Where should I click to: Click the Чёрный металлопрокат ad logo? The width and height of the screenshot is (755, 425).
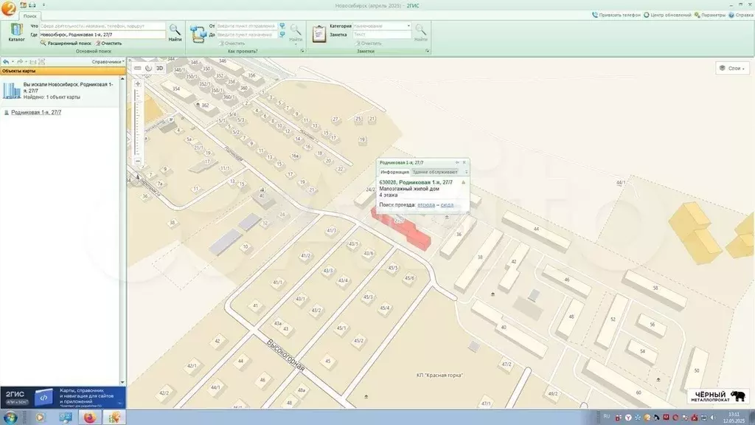718,396
